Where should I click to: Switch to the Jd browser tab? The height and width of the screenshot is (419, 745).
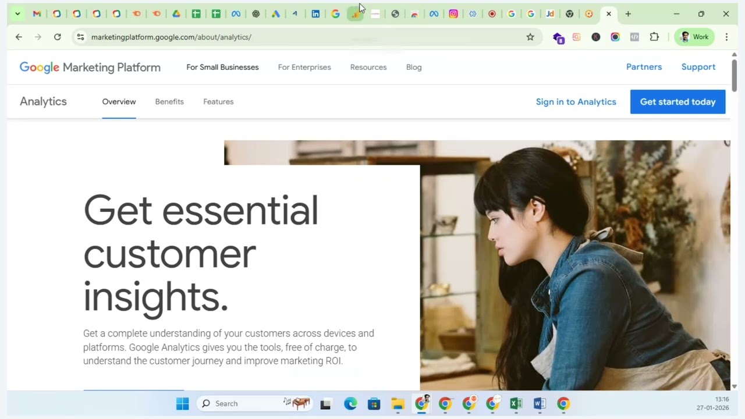tap(550, 14)
